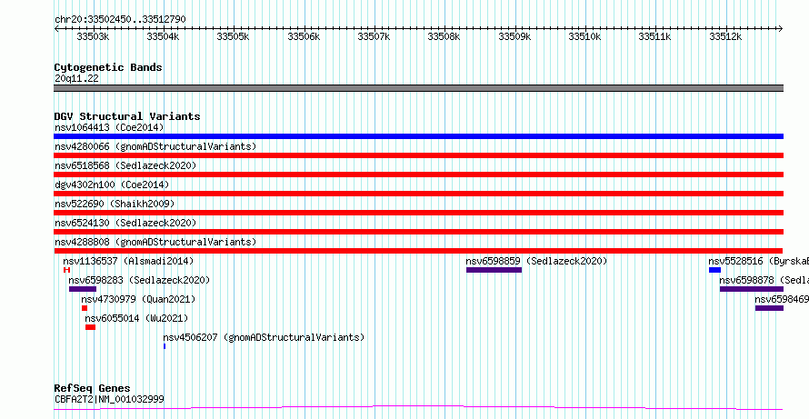Click the nsv5528516 label text
The image size is (809, 419).
click(x=758, y=261)
